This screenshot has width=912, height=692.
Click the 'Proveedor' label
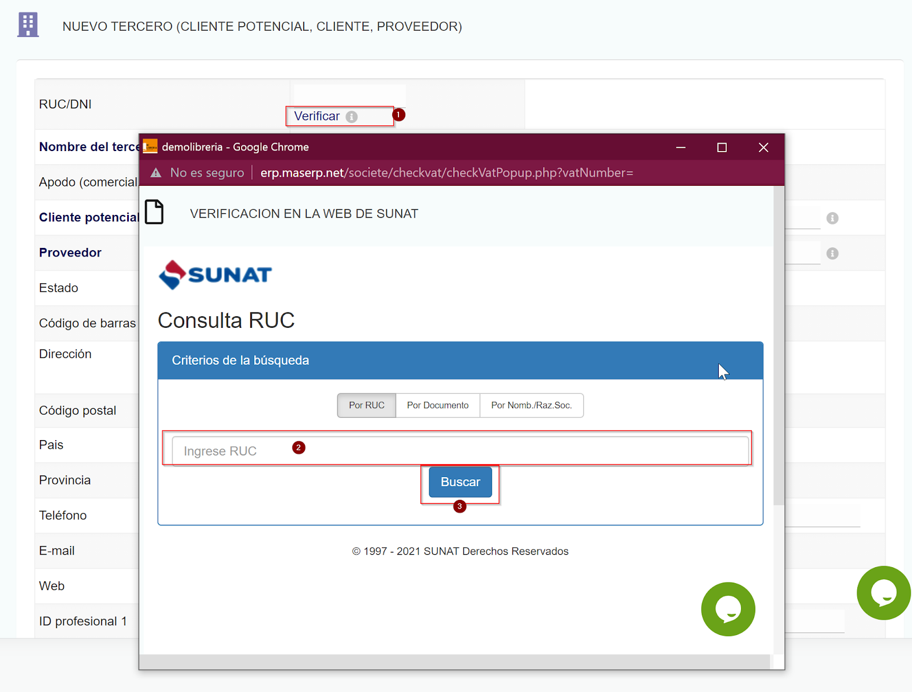70,253
